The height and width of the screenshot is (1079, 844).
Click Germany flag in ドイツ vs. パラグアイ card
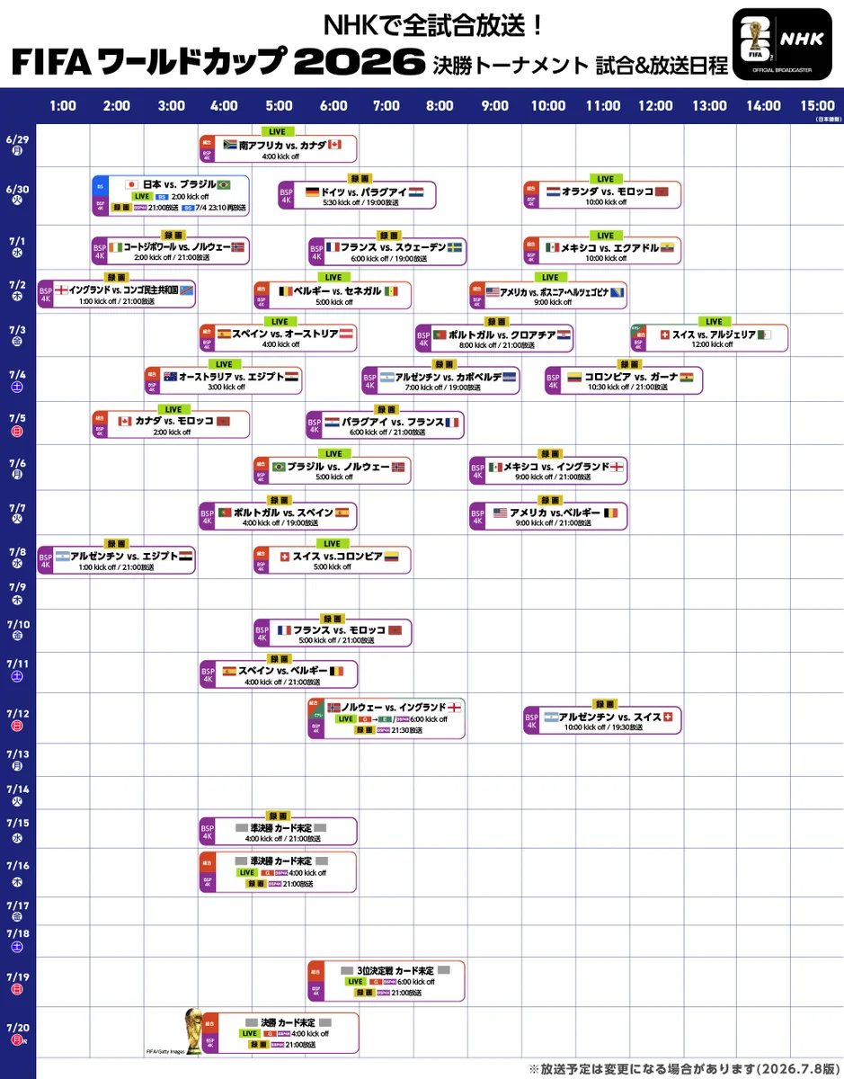313,192
